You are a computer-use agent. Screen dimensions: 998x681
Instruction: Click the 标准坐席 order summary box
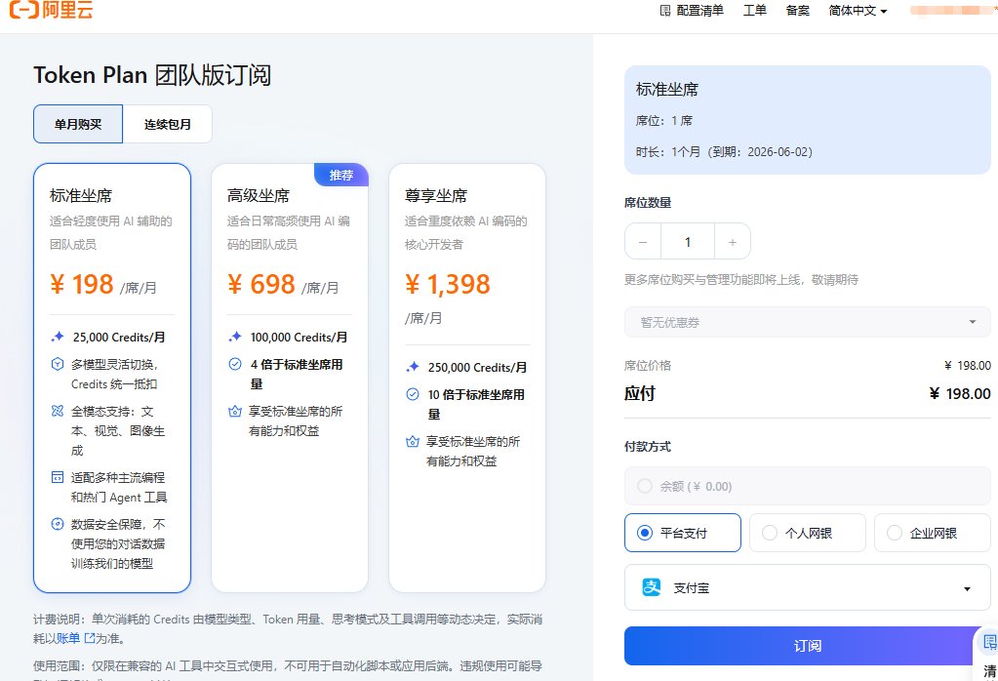807,120
